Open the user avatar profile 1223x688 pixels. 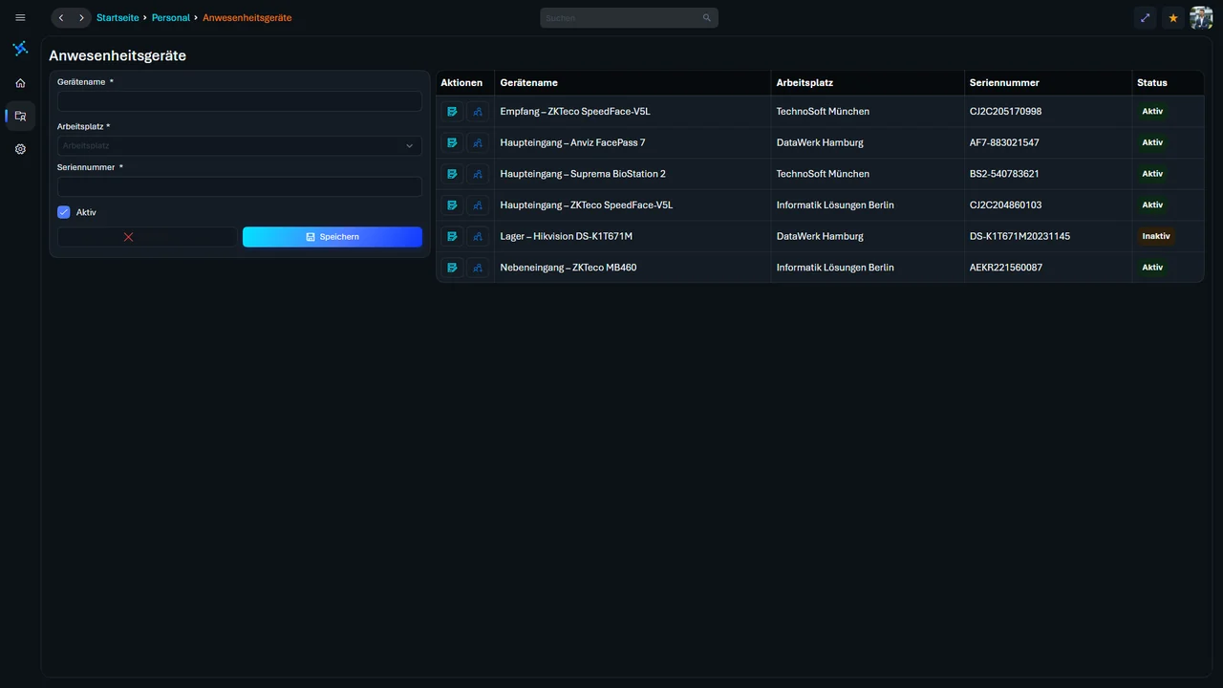[x=1201, y=18]
